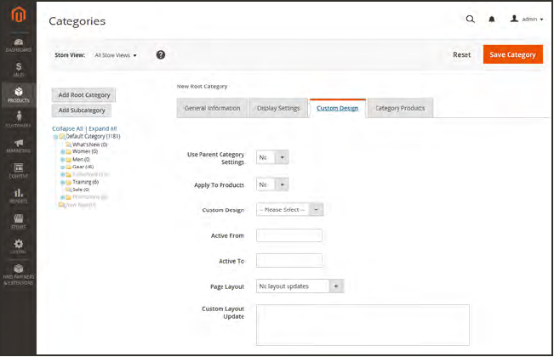Click the Active From date field
This screenshot has width=554, height=357.
[288, 235]
